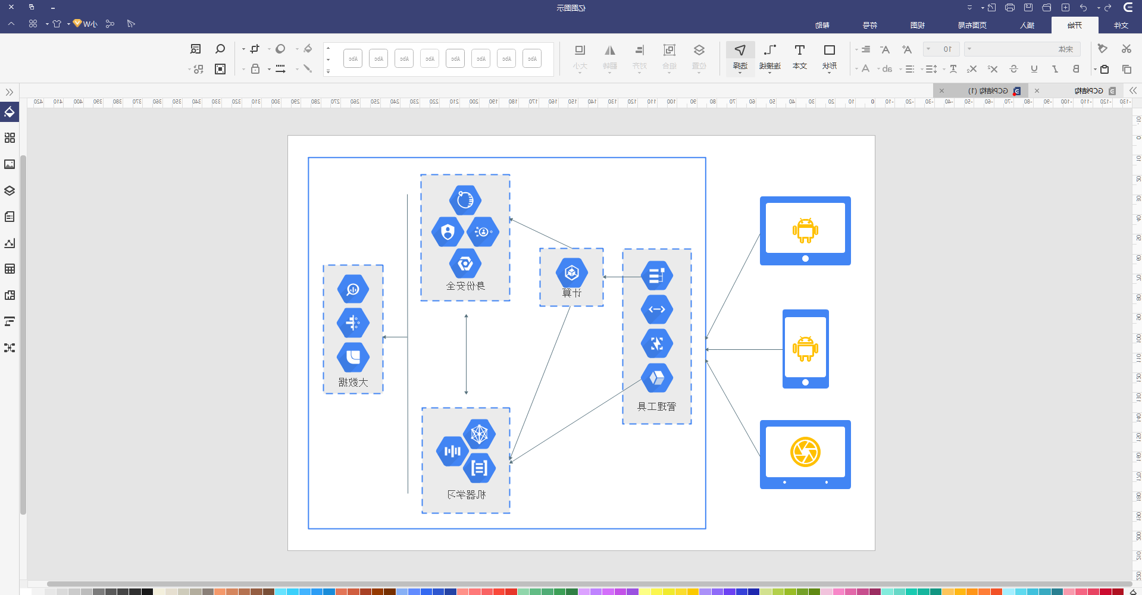
Task: Select the 连接线 connector tool
Action: pyautogui.click(x=770, y=57)
